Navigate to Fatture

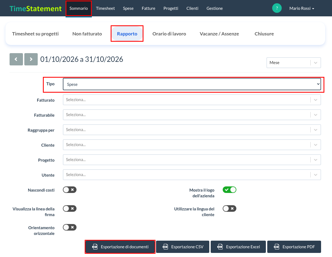click(149, 8)
